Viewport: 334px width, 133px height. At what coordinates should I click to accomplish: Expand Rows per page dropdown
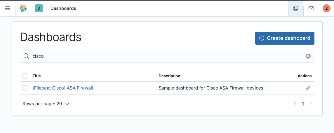[46, 104]
